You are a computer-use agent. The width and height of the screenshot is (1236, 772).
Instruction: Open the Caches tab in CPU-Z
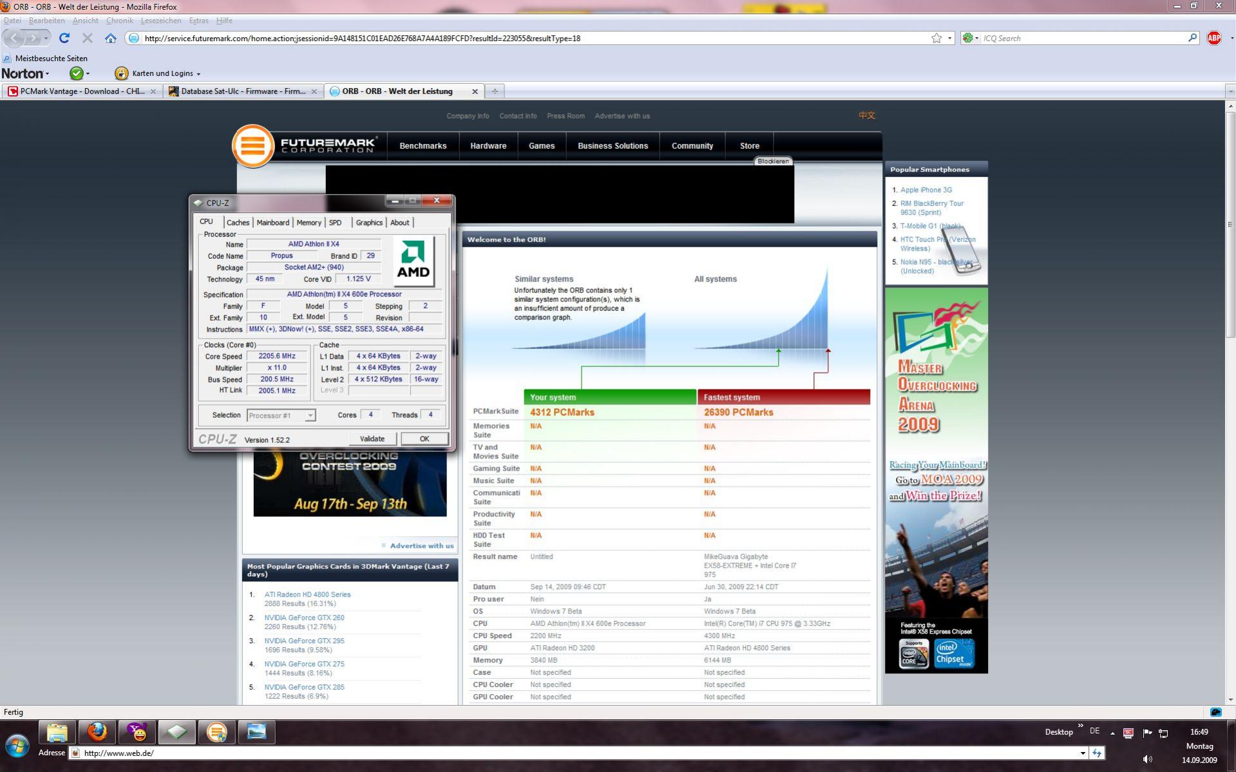[x=238, y=223]
